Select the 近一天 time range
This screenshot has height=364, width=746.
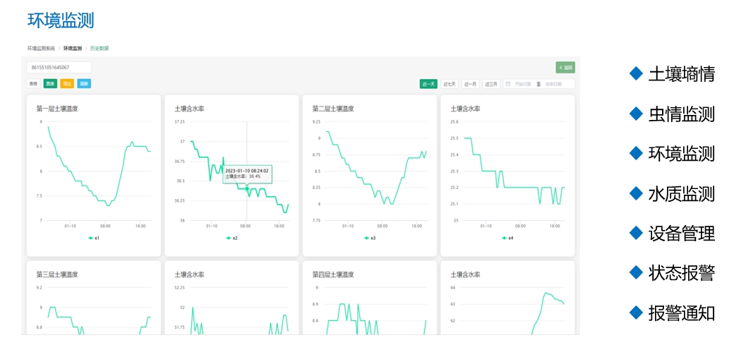[428, 84]
